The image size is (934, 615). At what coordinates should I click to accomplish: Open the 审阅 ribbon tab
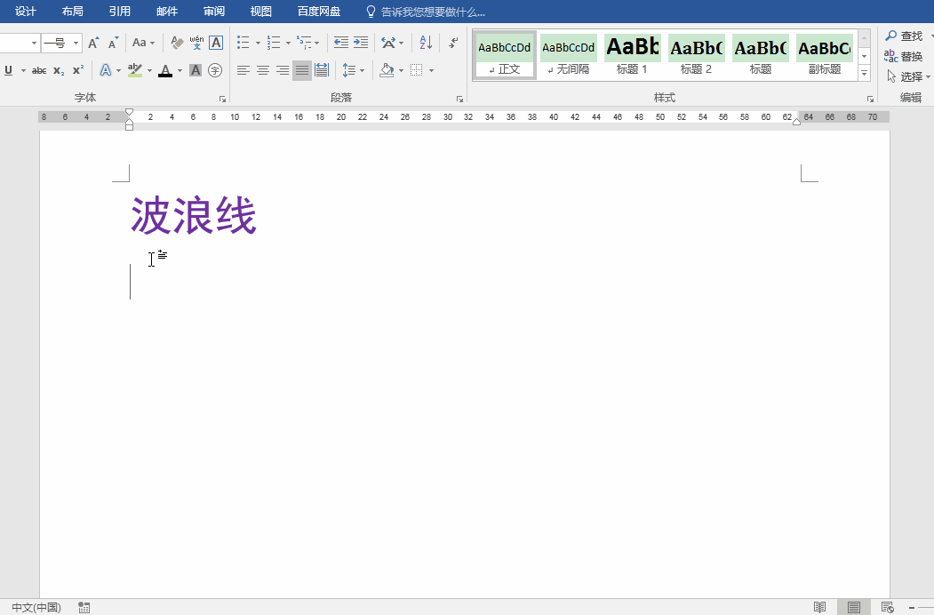tap(214, 12)
